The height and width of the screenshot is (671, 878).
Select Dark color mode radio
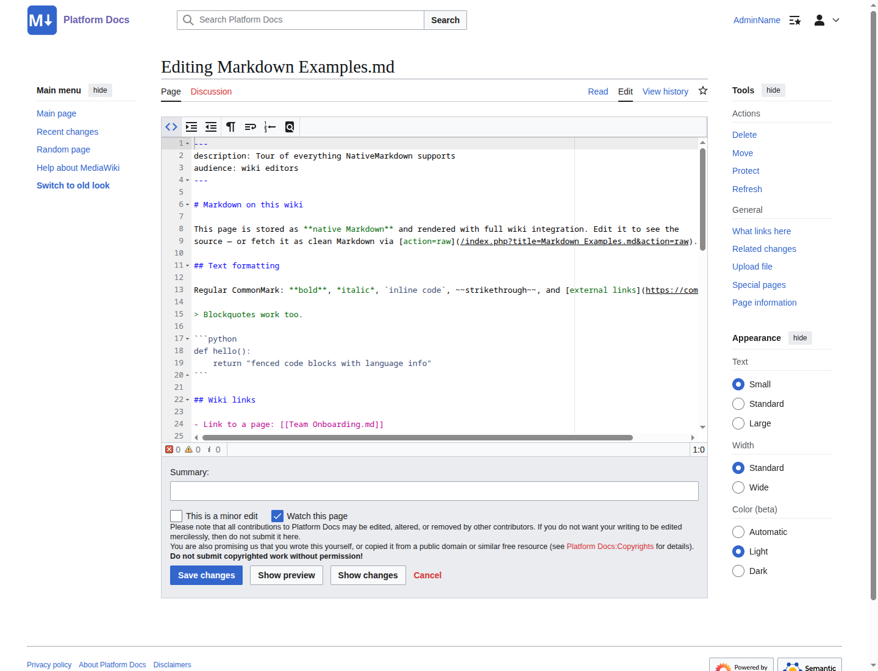coord(738,571)
